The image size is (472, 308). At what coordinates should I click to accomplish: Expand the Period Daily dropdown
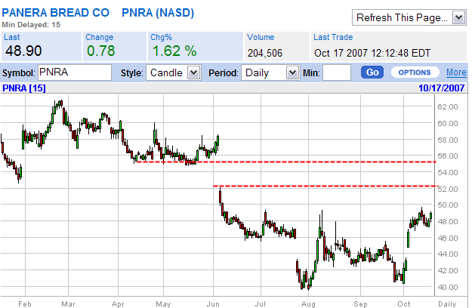[x=270, y=72]
